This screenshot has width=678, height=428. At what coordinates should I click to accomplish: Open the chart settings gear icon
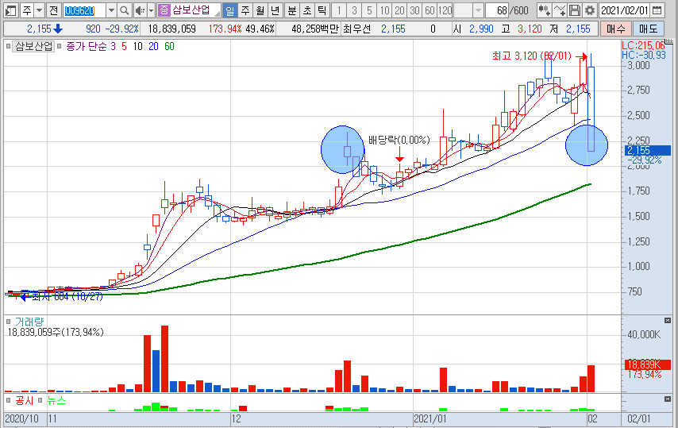point(589,10)
